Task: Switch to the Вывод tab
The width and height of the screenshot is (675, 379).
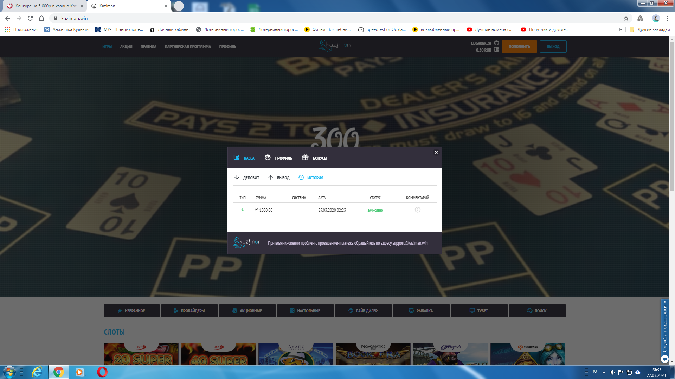Action: (279, 178)
